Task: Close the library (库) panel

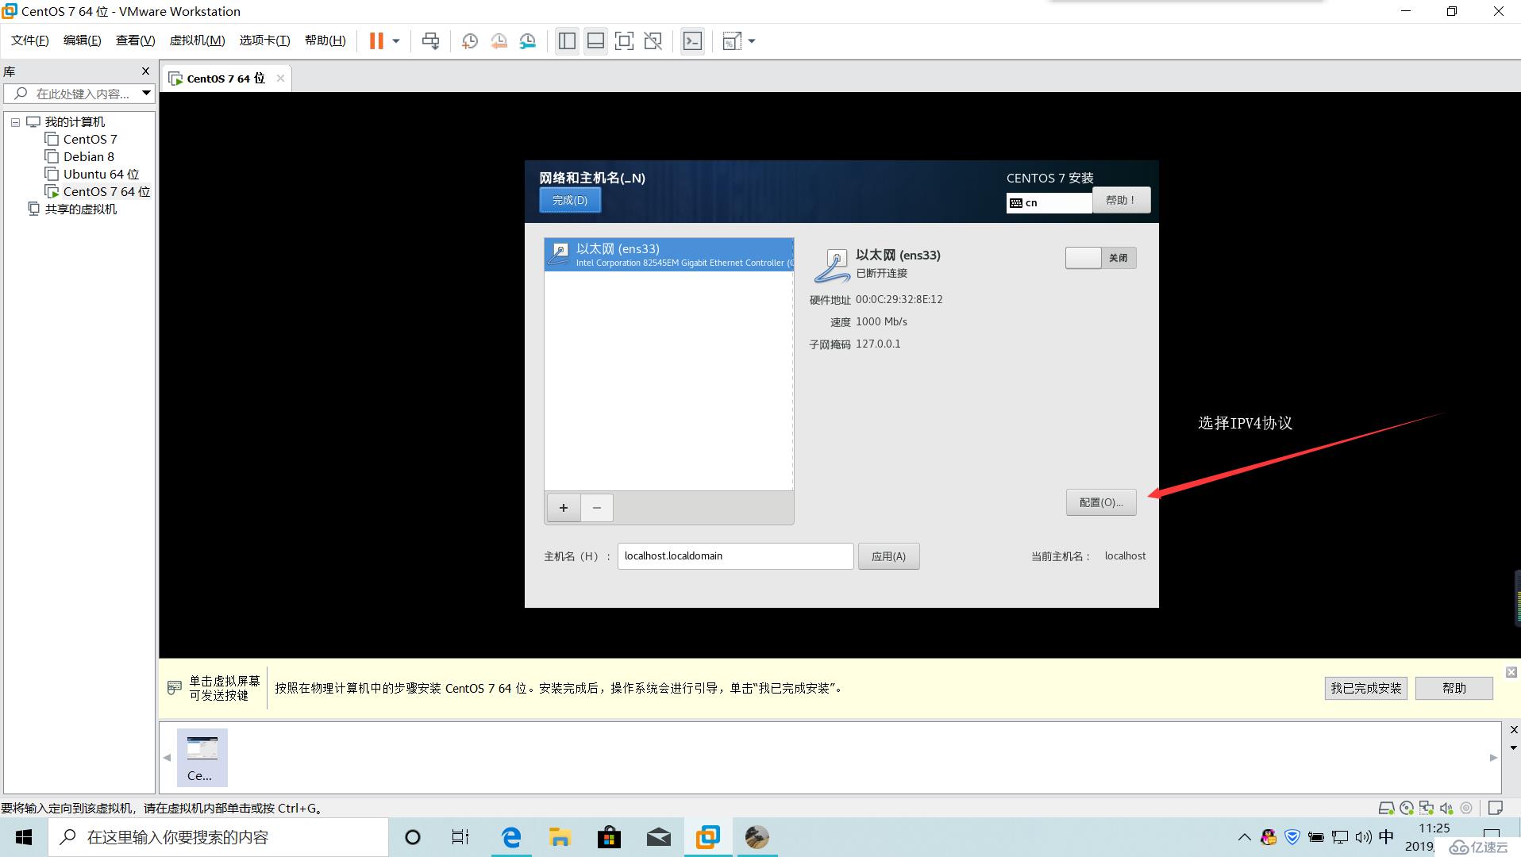Action: click(145, 71)
